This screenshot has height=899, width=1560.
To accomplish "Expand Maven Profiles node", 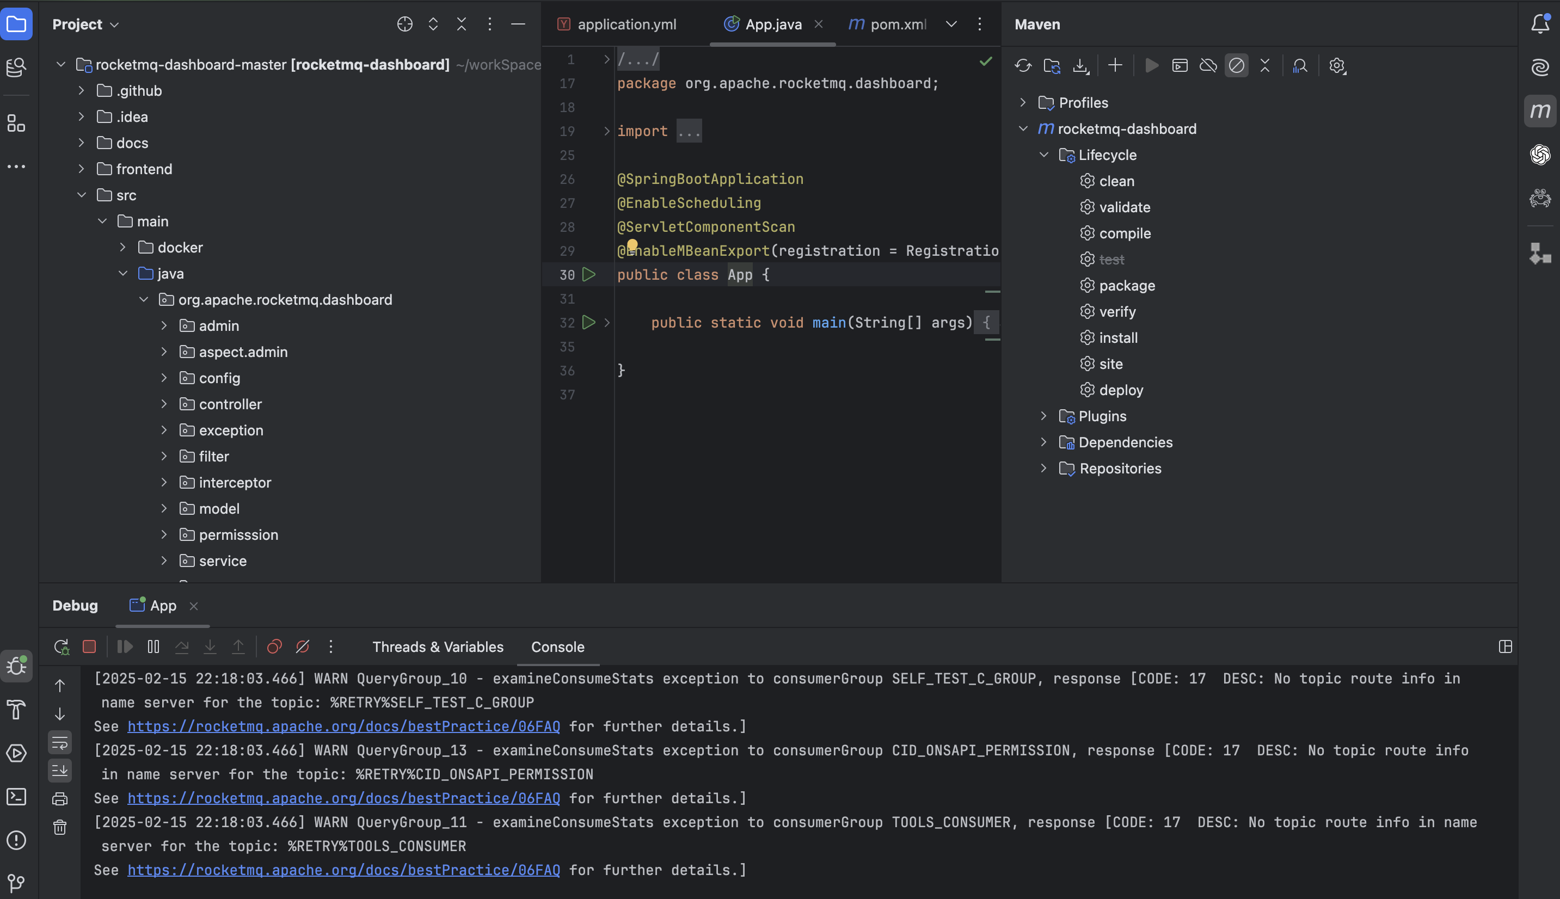I will click(x=1023, y=102).
